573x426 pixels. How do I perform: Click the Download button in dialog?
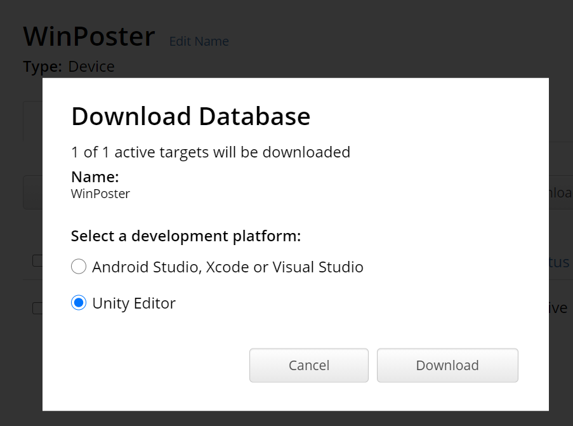point(447,365)
